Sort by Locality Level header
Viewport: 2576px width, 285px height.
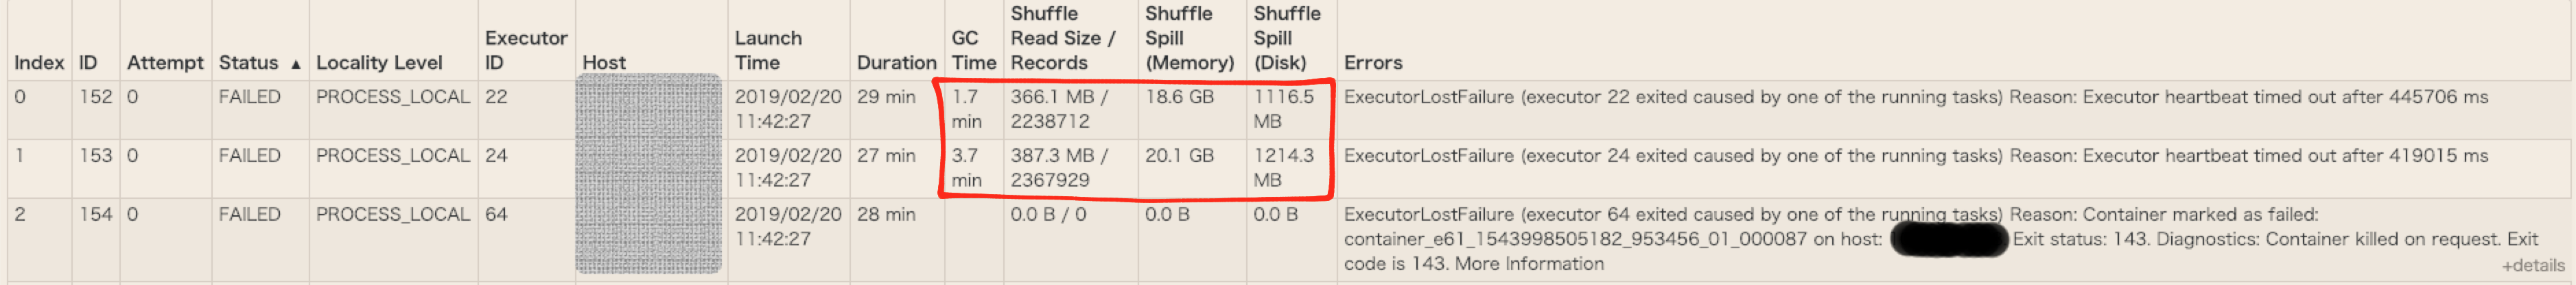[379, 63]
